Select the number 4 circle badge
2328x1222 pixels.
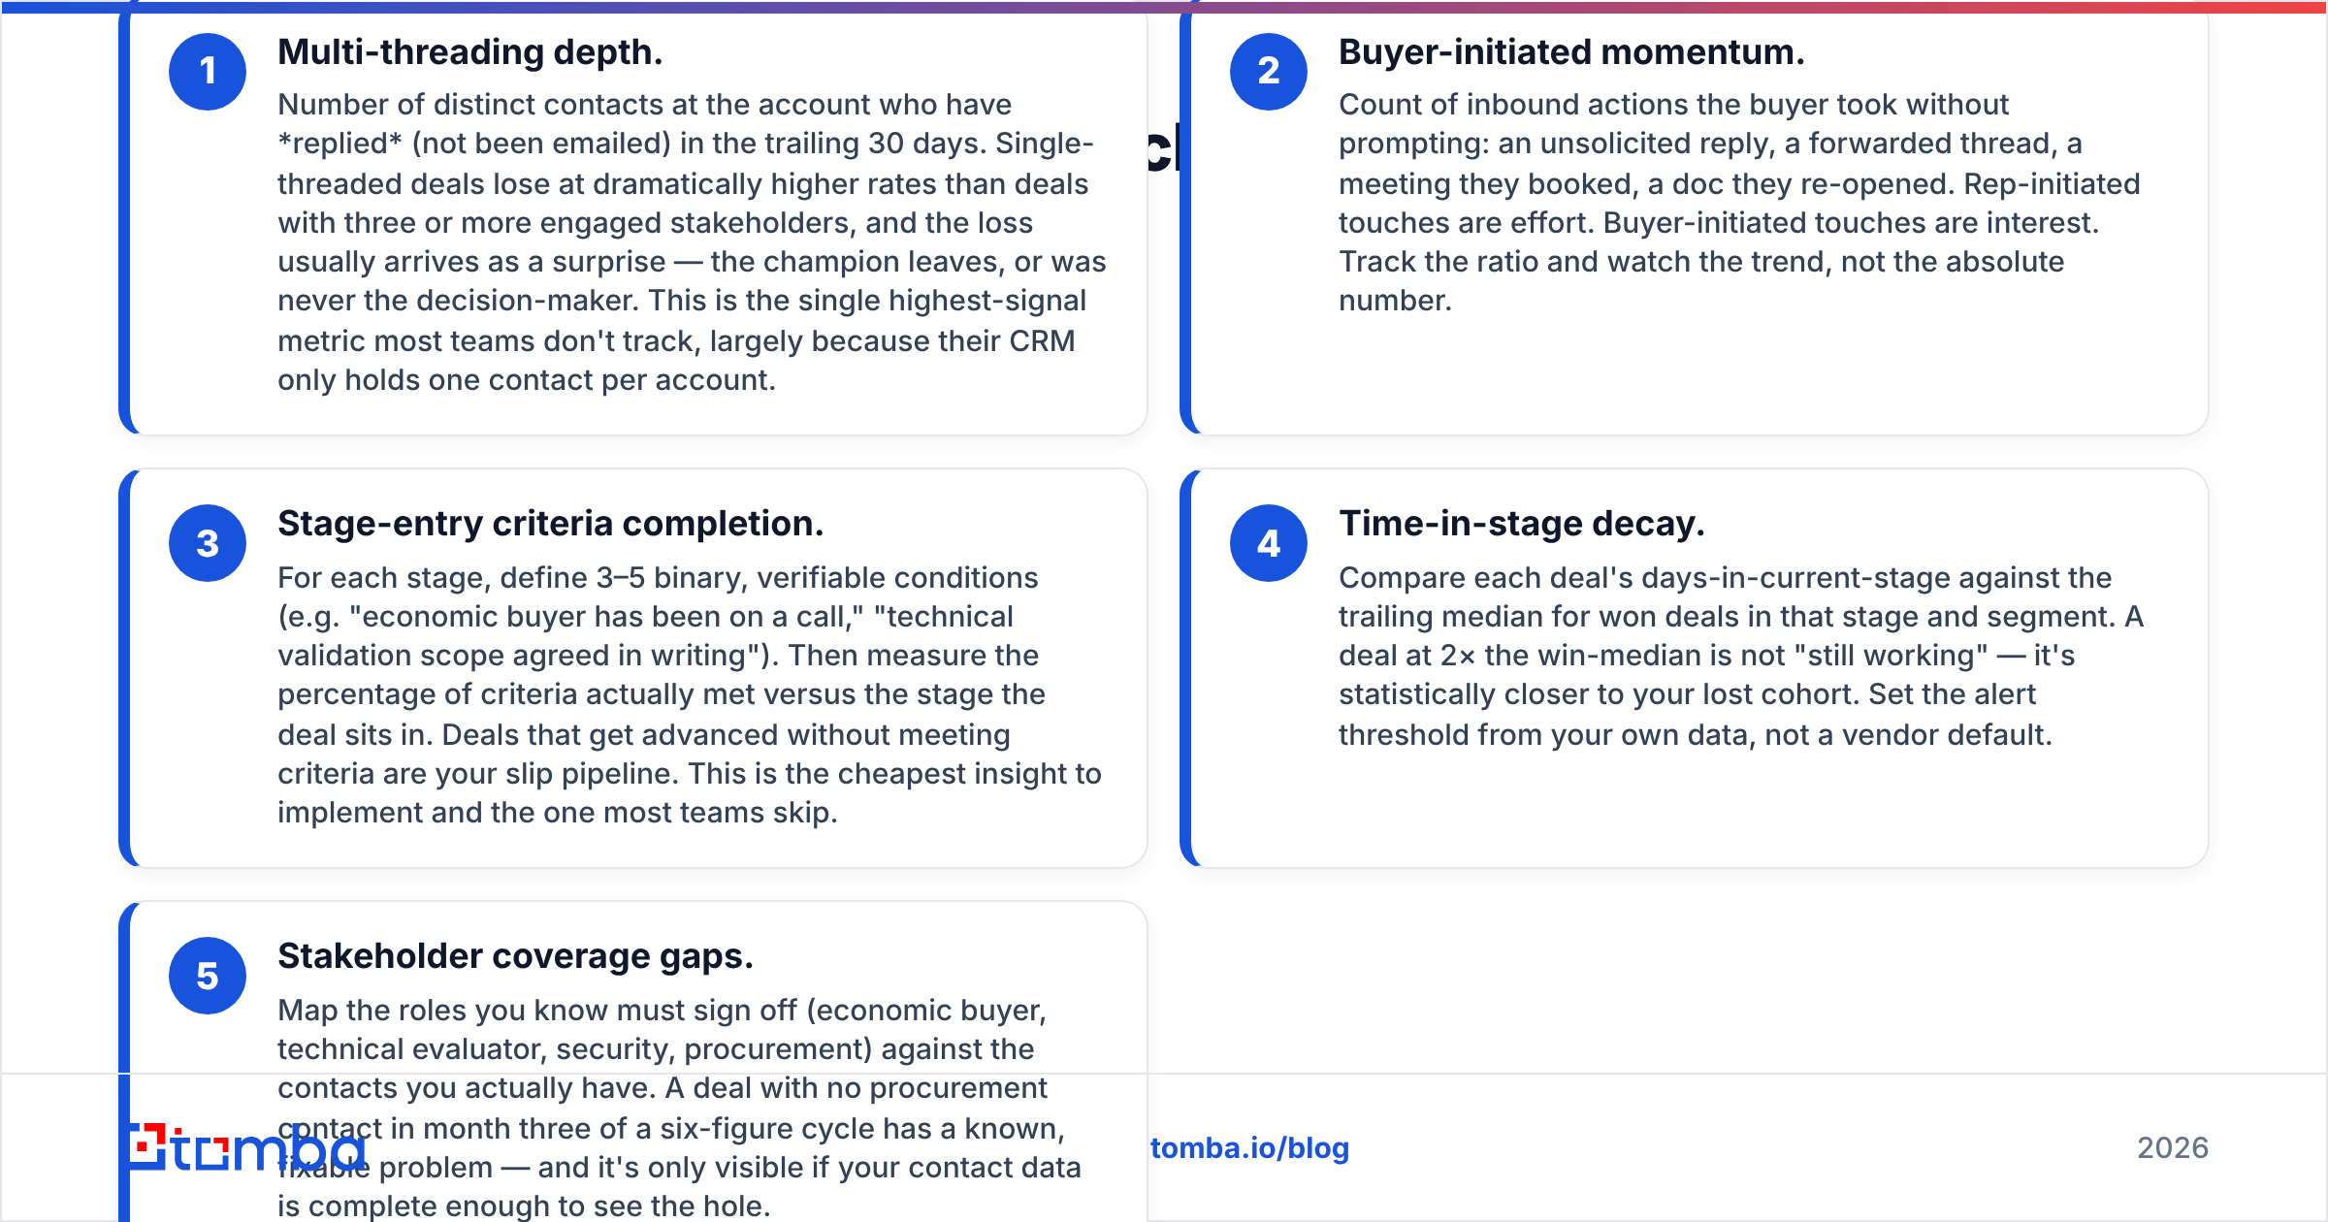[x=1269, y=543]
